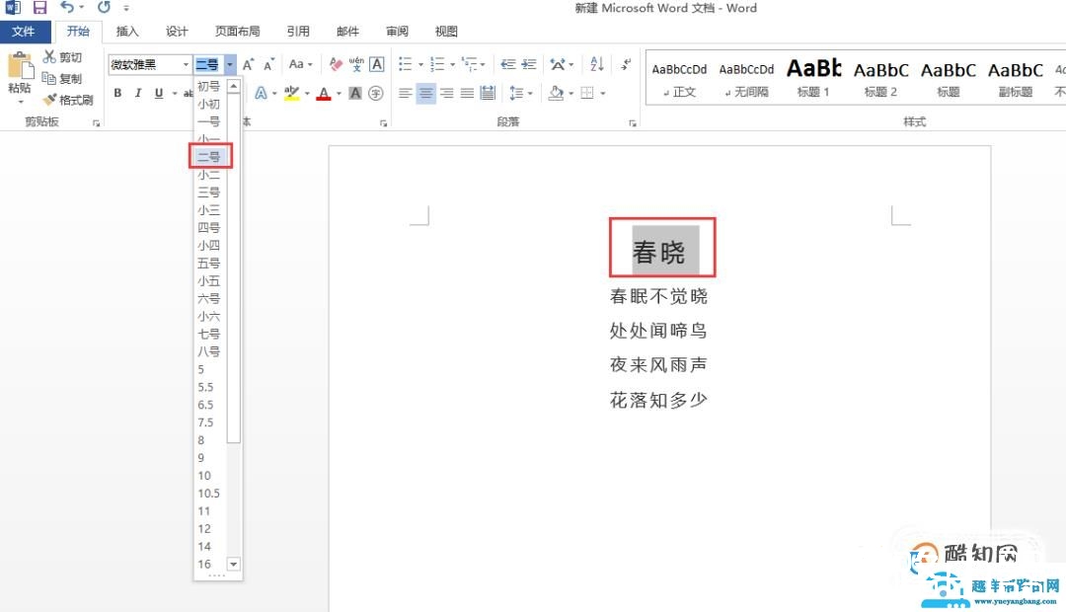Open the numbered list dropdown arrow
1066x612 pixels.
pos(453,64)
